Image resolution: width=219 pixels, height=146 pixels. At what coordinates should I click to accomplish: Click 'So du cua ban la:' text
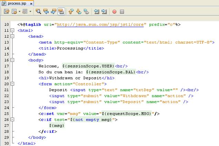tap(61, 72)
